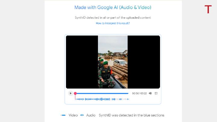
Task: Open the 'How to interpret this result?' link
Action: point(113,23)
